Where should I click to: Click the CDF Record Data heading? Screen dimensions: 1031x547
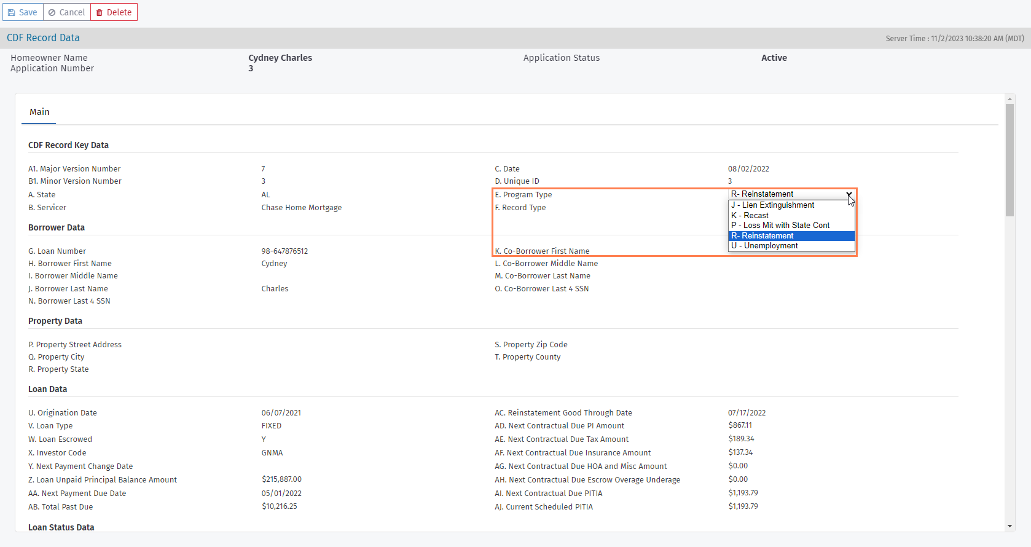click(43, 38)
